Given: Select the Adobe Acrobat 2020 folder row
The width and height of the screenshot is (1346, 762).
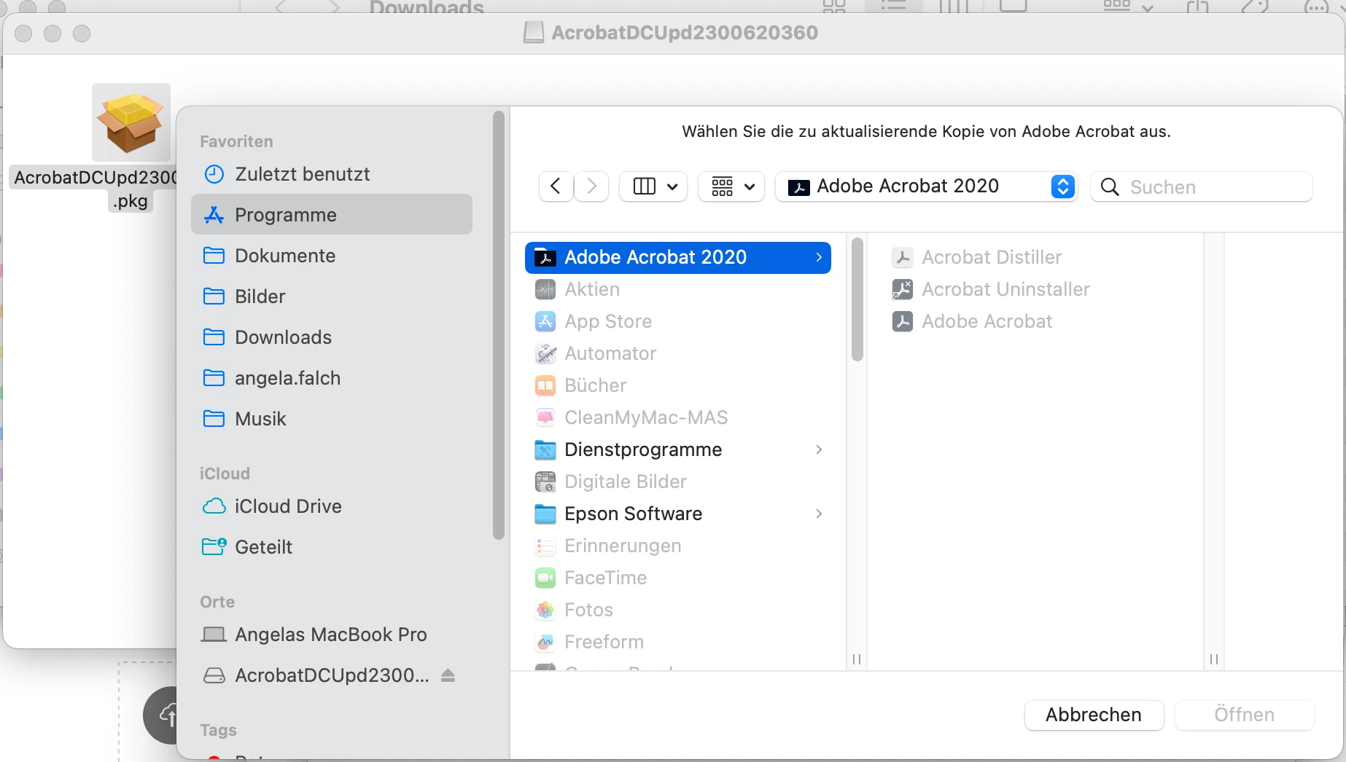Looking at the screenshot, I should [677, 257].
